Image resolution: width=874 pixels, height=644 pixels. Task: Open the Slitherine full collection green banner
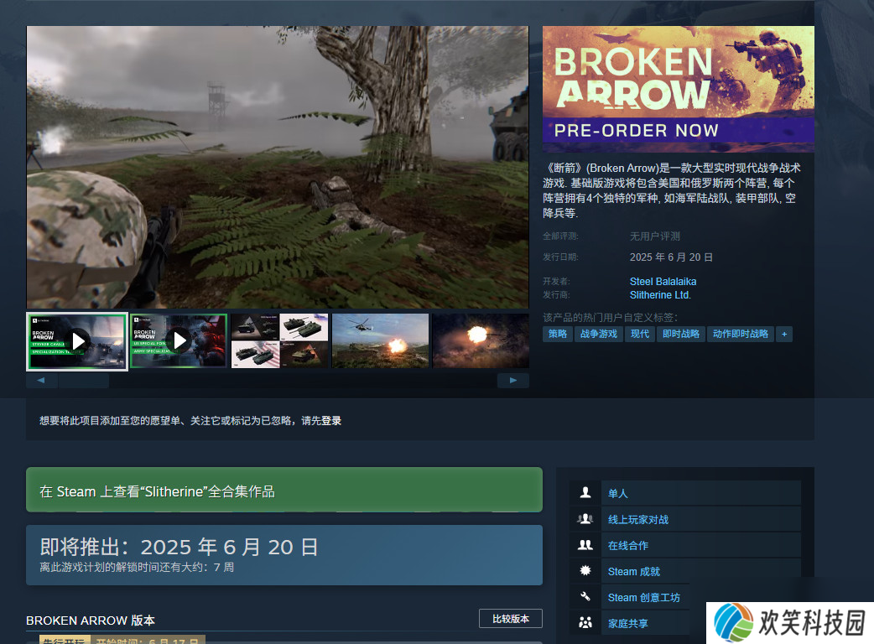click(284, 490)
